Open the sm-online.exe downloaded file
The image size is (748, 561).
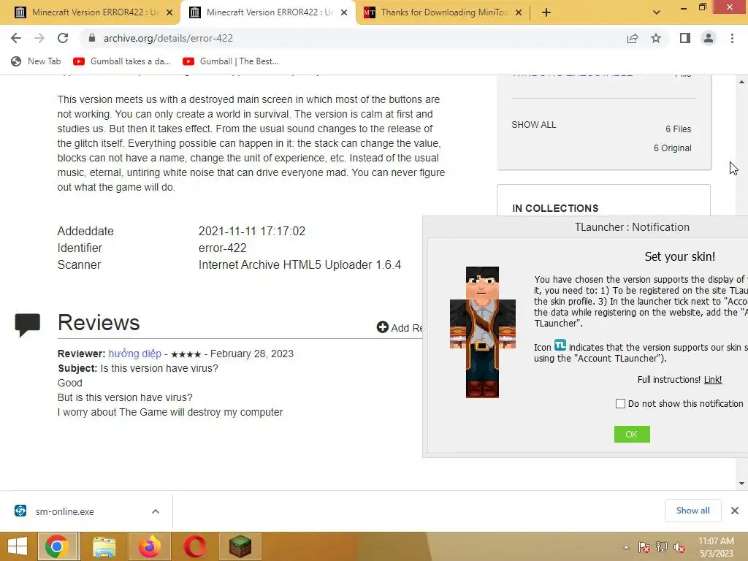tap(65, 511)
